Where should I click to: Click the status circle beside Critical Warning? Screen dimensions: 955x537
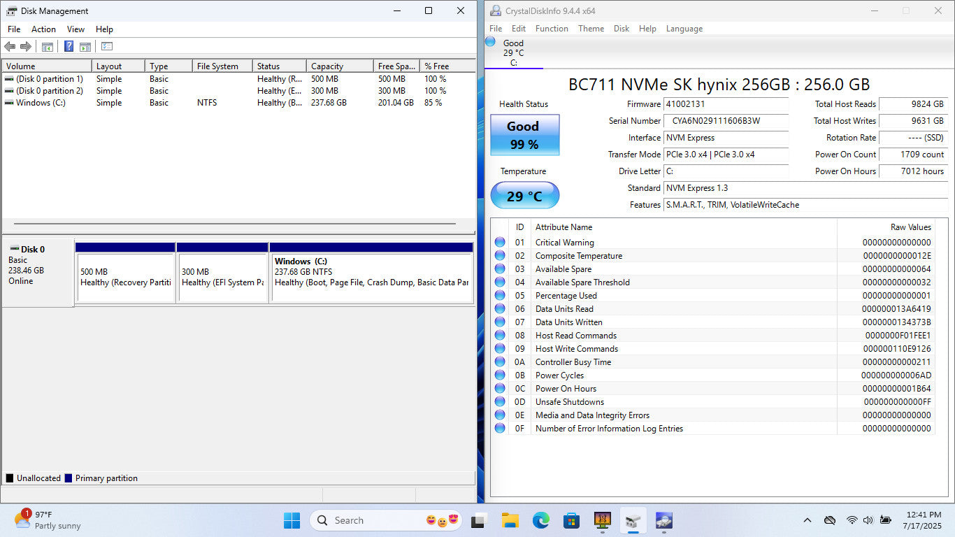pos(500,243)
